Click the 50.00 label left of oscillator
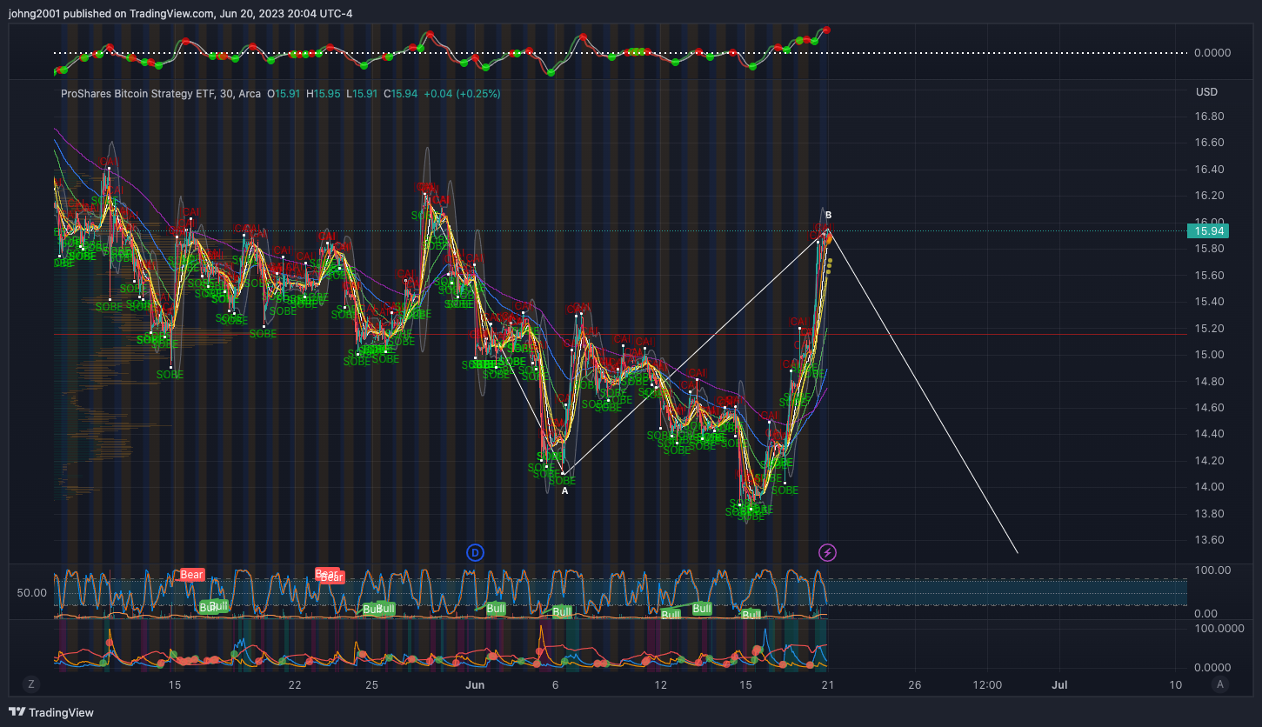This screenshot has width=1262, height=727. tap(31, 593)
